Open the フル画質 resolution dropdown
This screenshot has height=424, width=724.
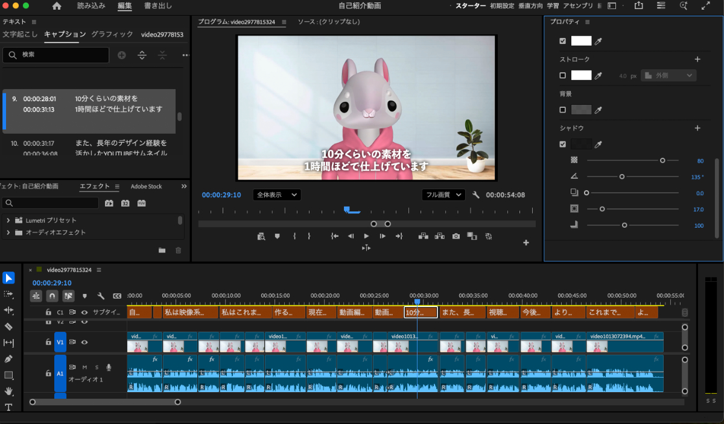(443, 195)
